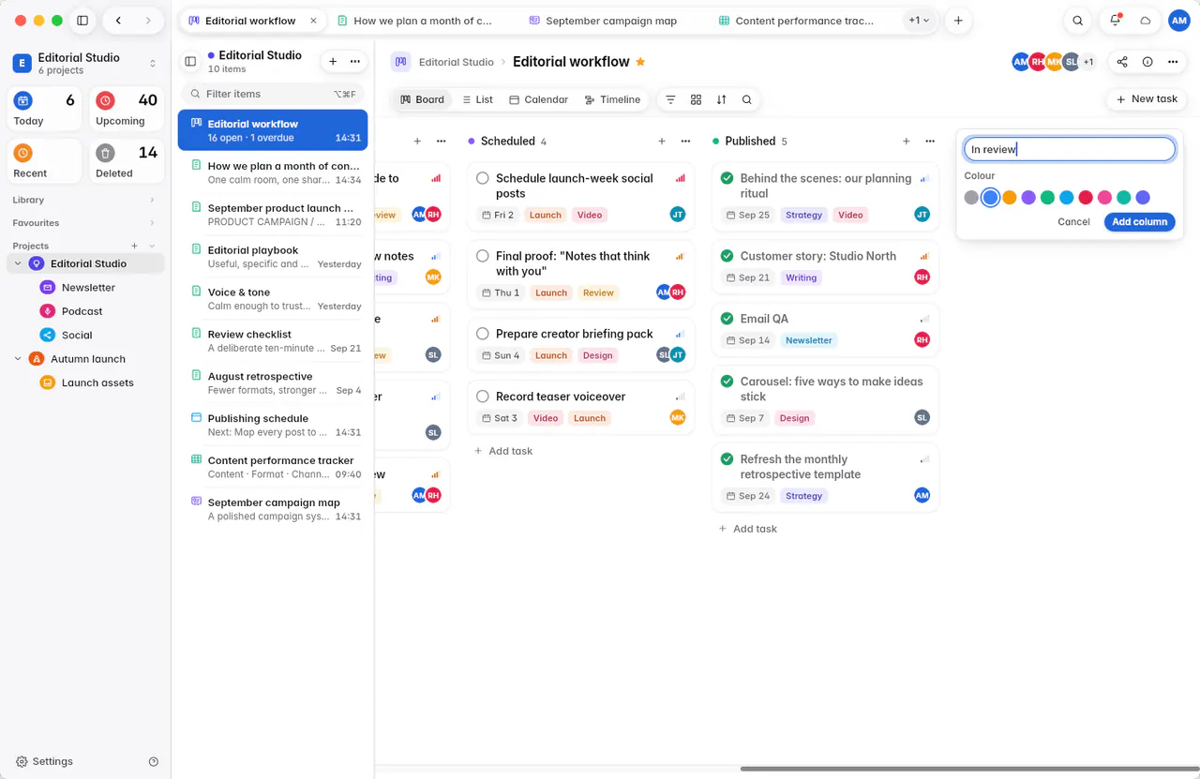Image resolution: width=1200 pixels, height=779 pixels.
Task: Uncheck "Customer story: Studio North" task
Action: pyautogui.click(x=727, y=256)
